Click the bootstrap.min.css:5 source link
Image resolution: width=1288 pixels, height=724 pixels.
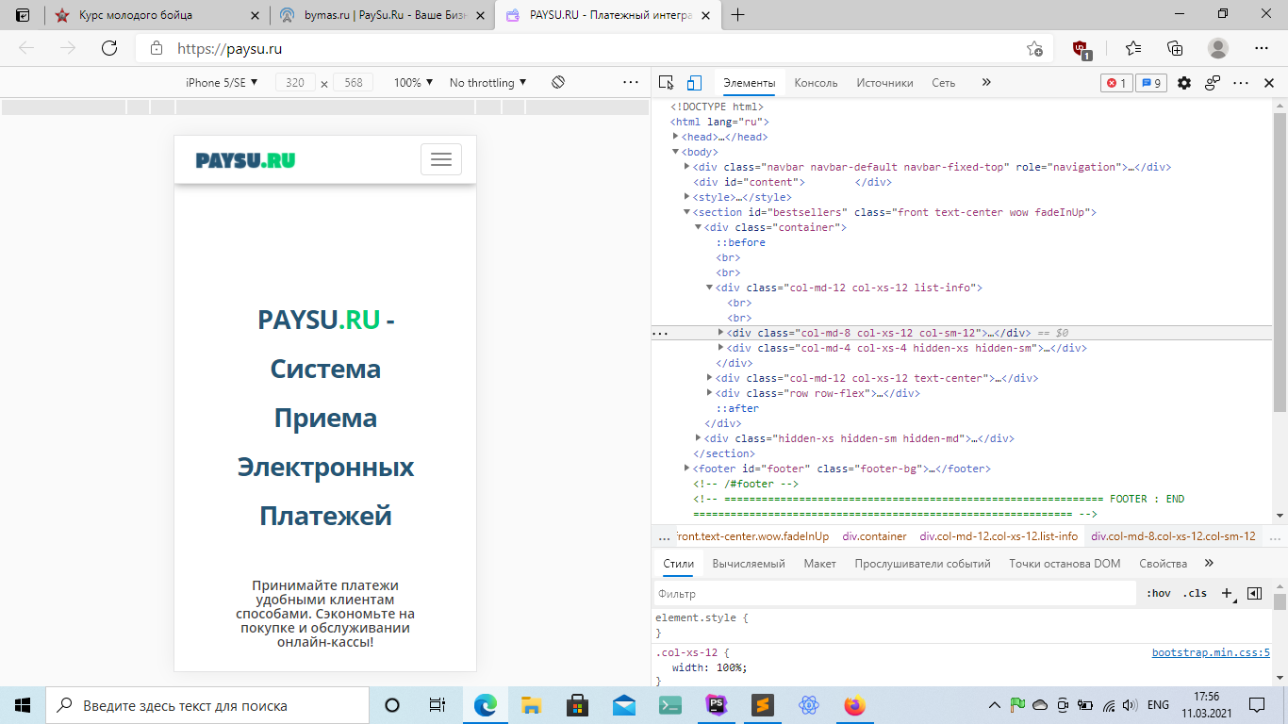pyautogui.click(x=1211, y=652)
